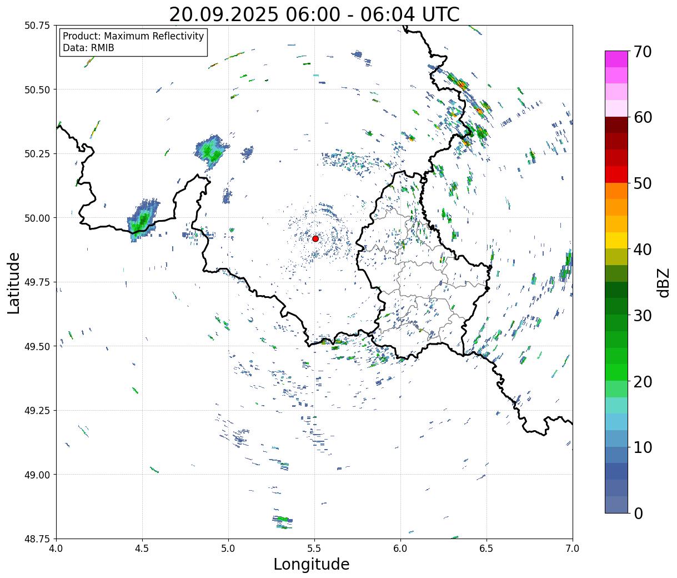Image resolution: width=677 pixels, height=578 pixels.
Task: Click the longitude tick label 6.5
Action: click(487, 549)
